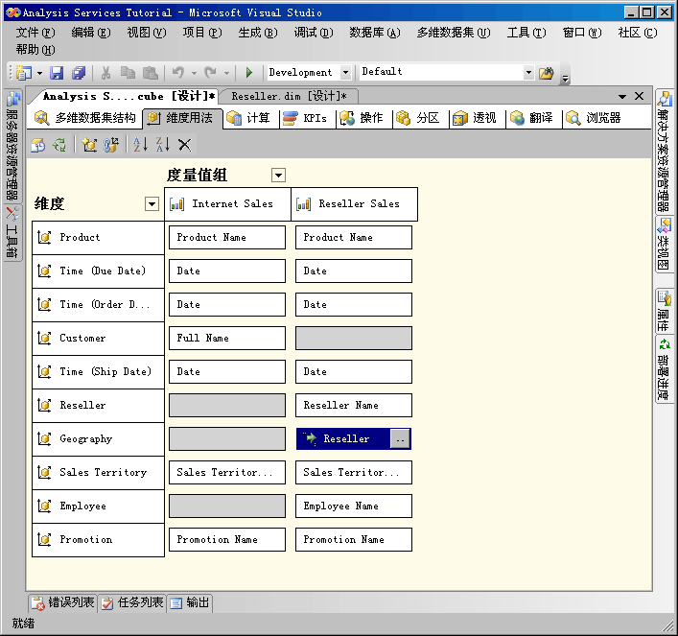Open Undo history dropdown arrow

click(x=194, y=73)
